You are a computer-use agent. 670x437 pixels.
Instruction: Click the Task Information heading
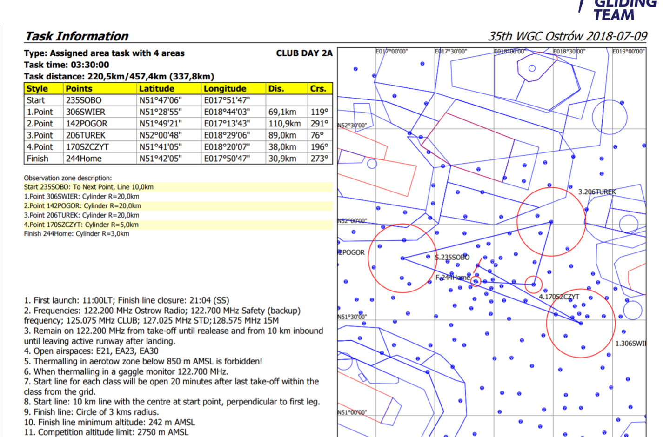pos(77,36)
